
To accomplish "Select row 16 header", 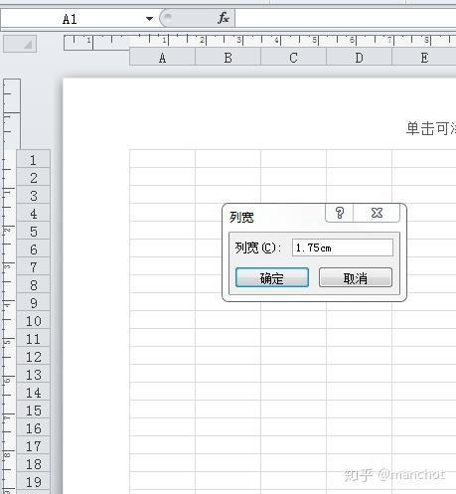I will [x=34, y=427].
